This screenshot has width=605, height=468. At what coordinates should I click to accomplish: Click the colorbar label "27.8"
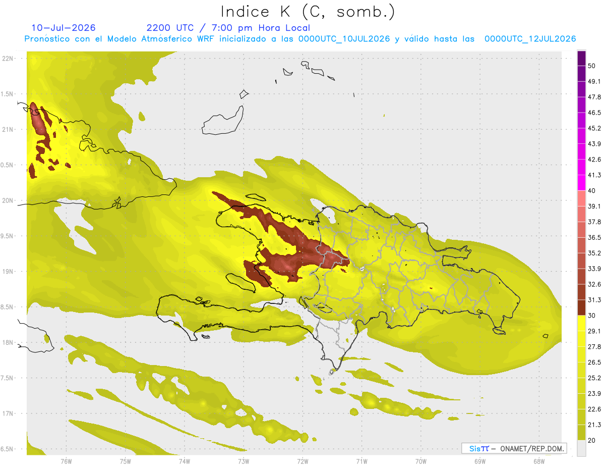click(x=594, y=346)
